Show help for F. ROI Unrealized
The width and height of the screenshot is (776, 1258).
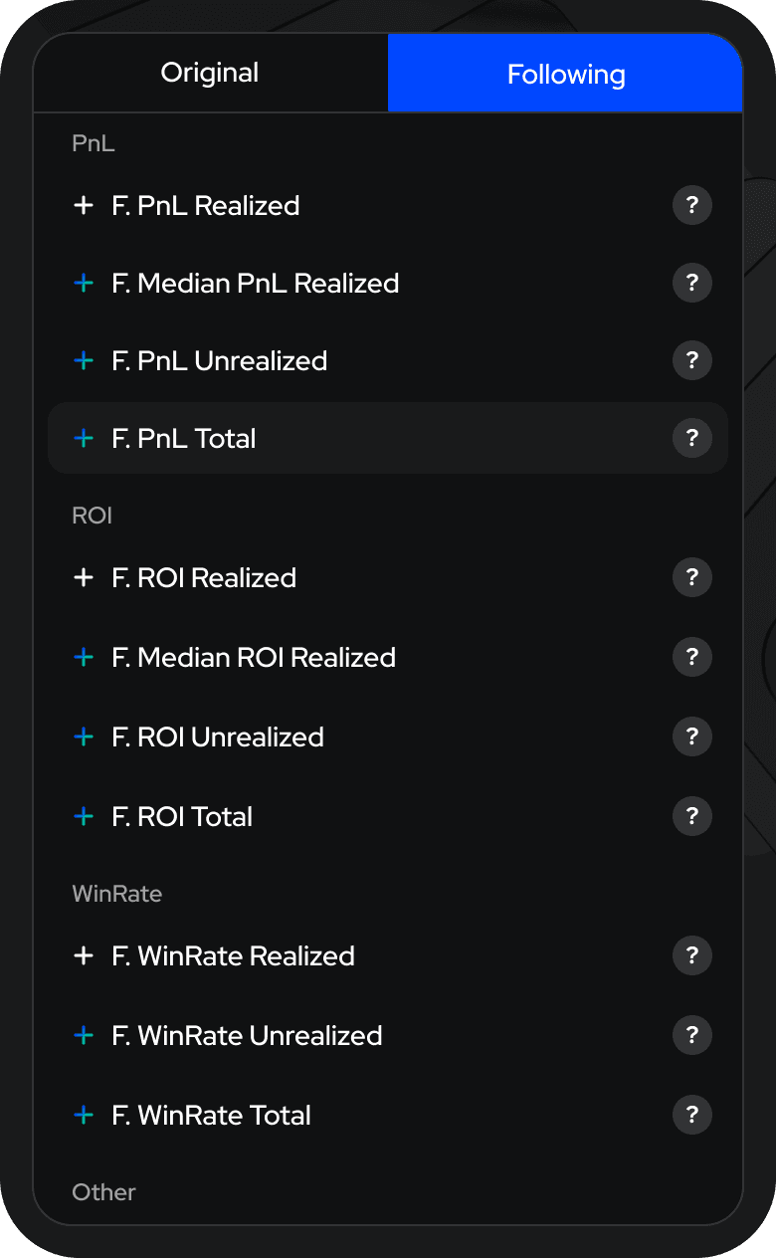coord(692,737)
